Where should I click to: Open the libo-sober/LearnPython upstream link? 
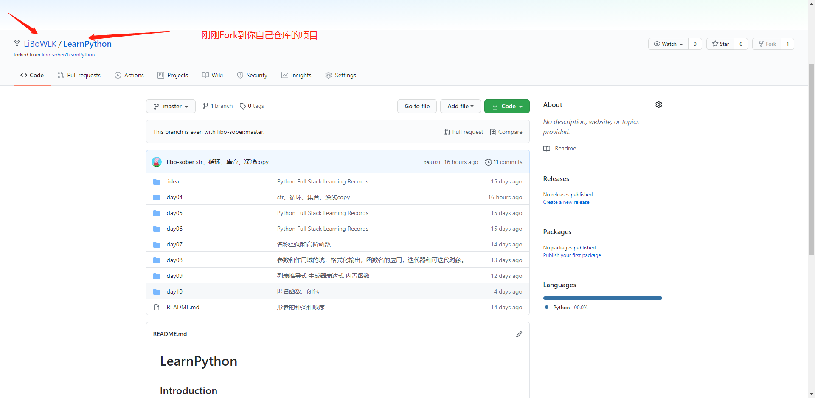point(68,55)
